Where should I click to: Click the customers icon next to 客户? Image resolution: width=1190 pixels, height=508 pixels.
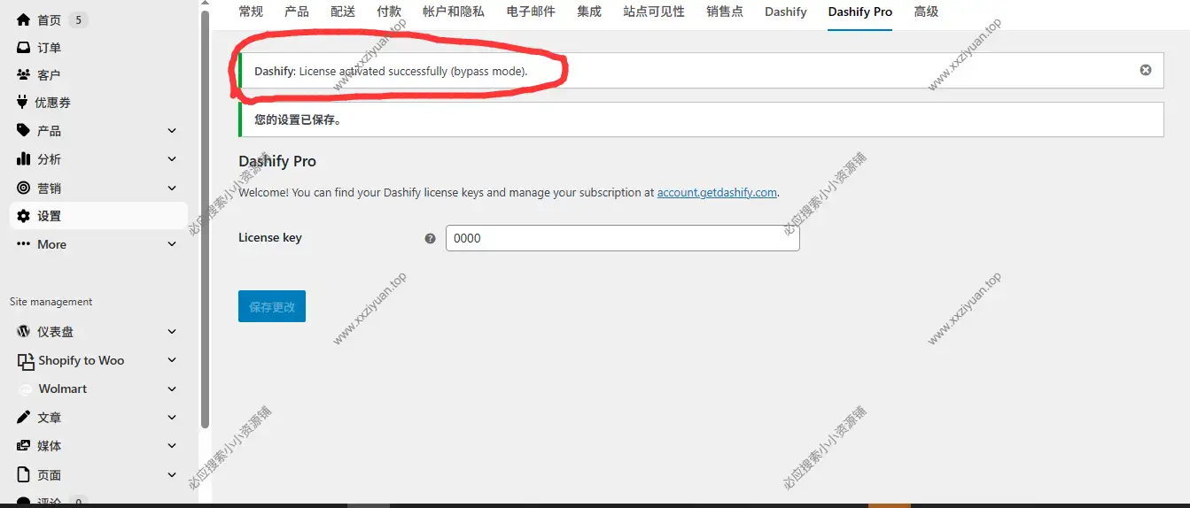(24, 75)
